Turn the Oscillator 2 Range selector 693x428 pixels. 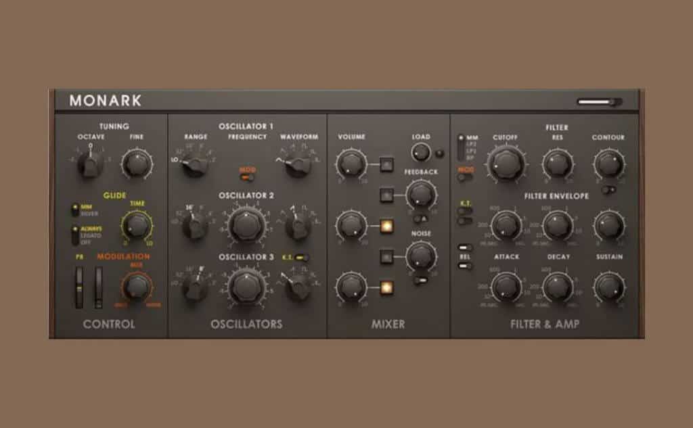195,226
